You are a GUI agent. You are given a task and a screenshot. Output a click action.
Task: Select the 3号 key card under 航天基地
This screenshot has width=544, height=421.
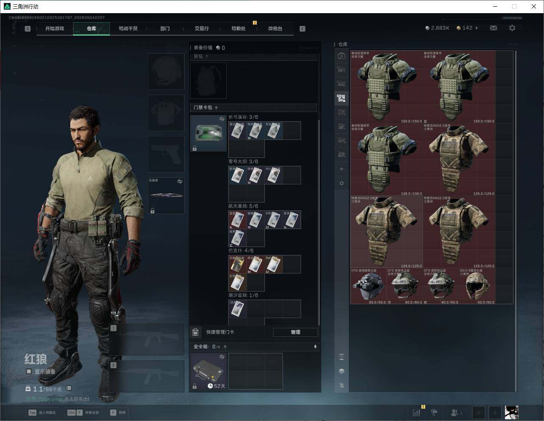tap(274, 219)
